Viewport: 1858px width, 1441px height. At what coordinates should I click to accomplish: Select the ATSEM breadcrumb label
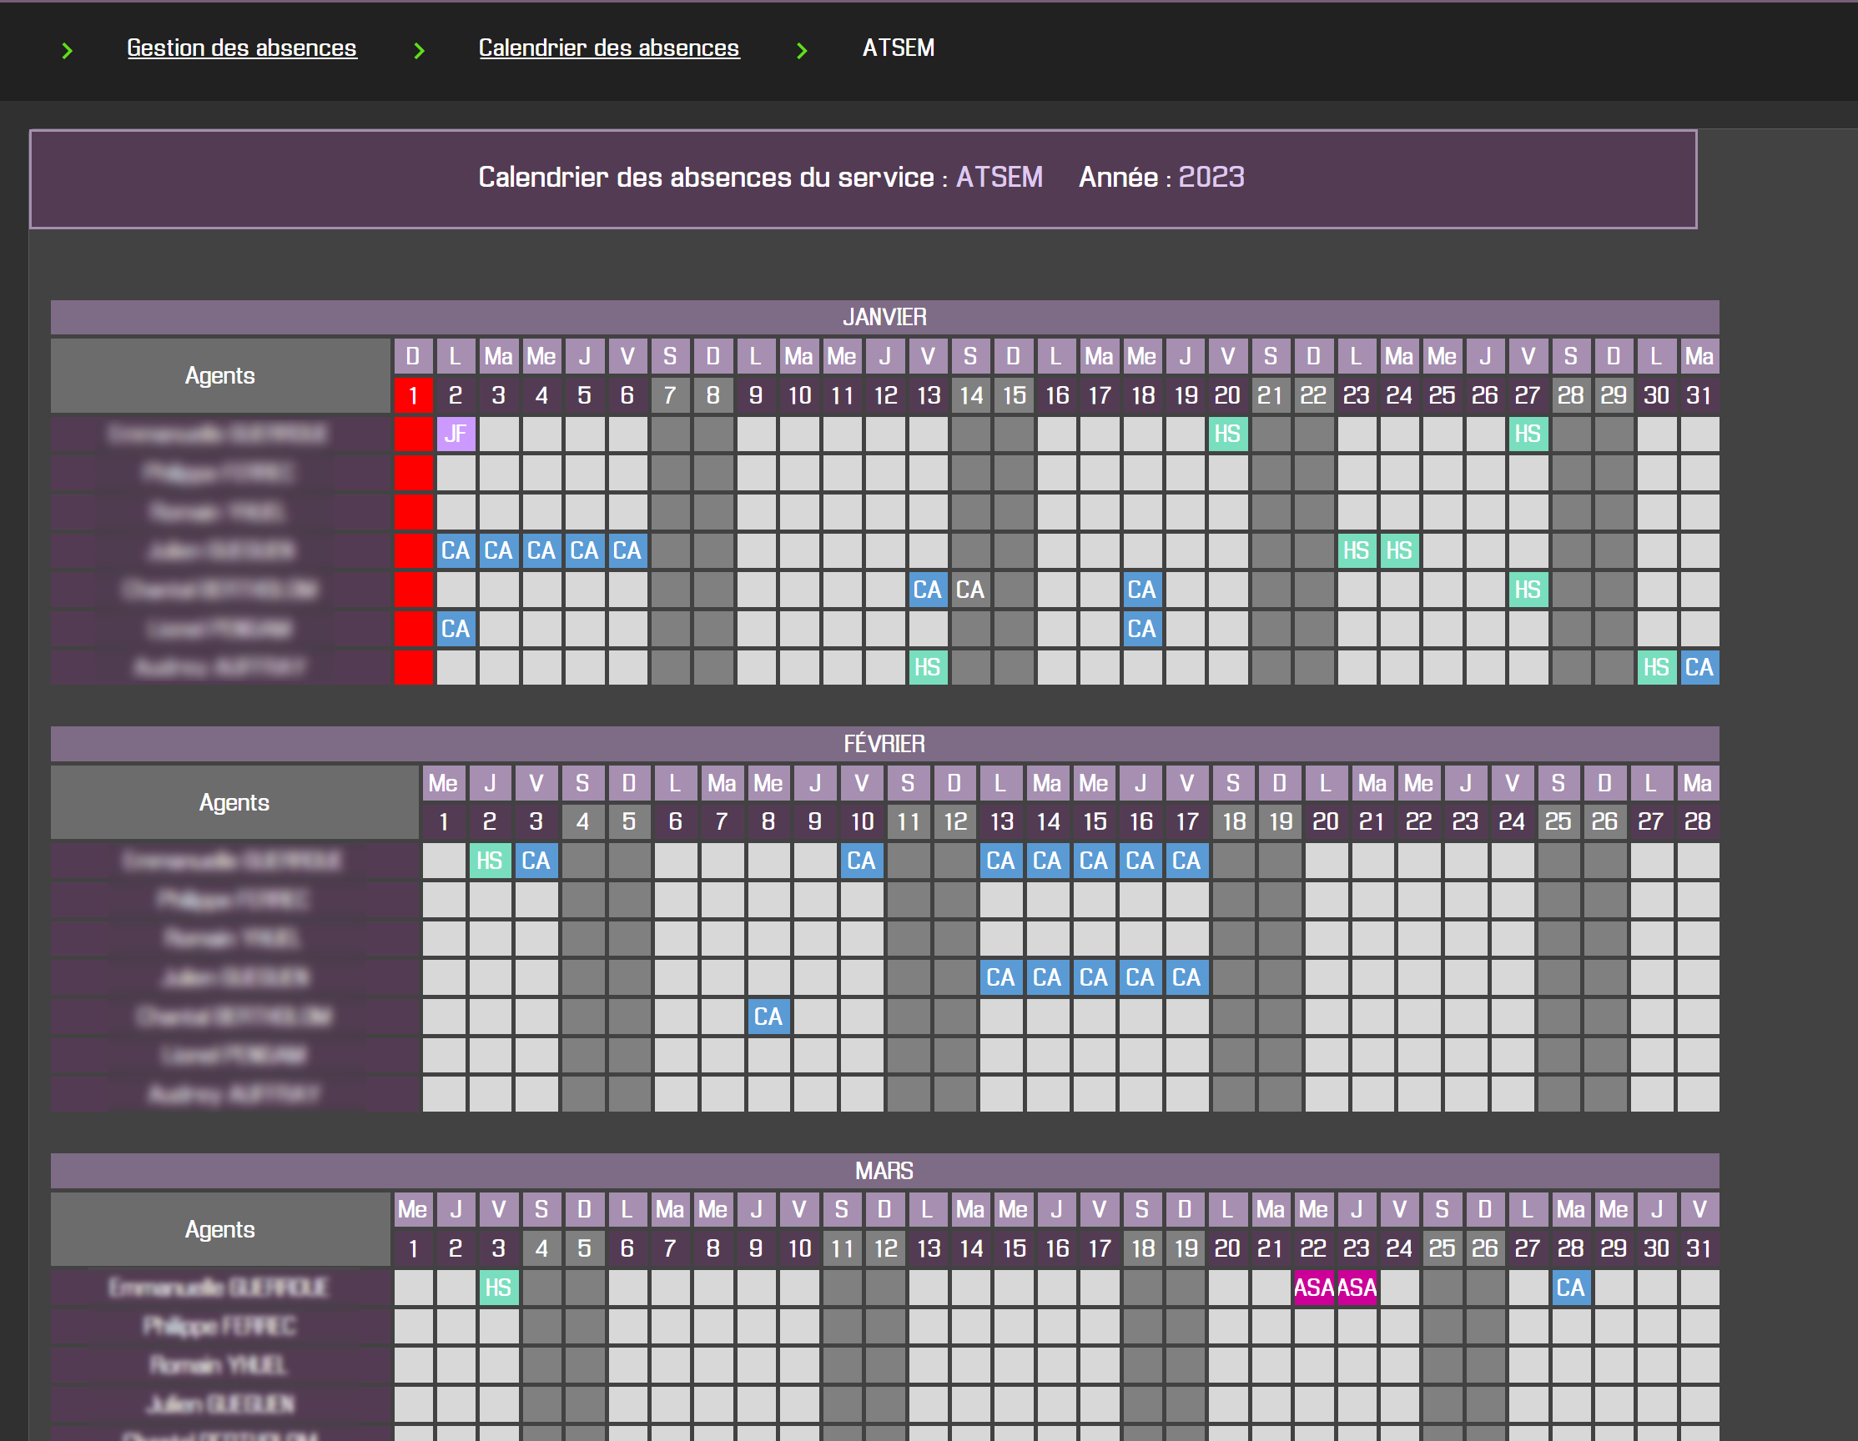tap(899, 48)
